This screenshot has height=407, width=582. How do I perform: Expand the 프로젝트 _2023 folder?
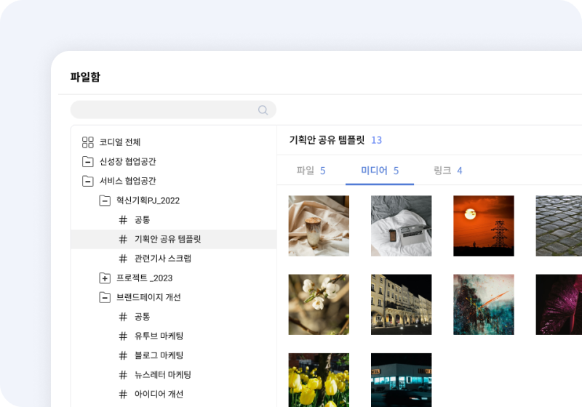105,278
